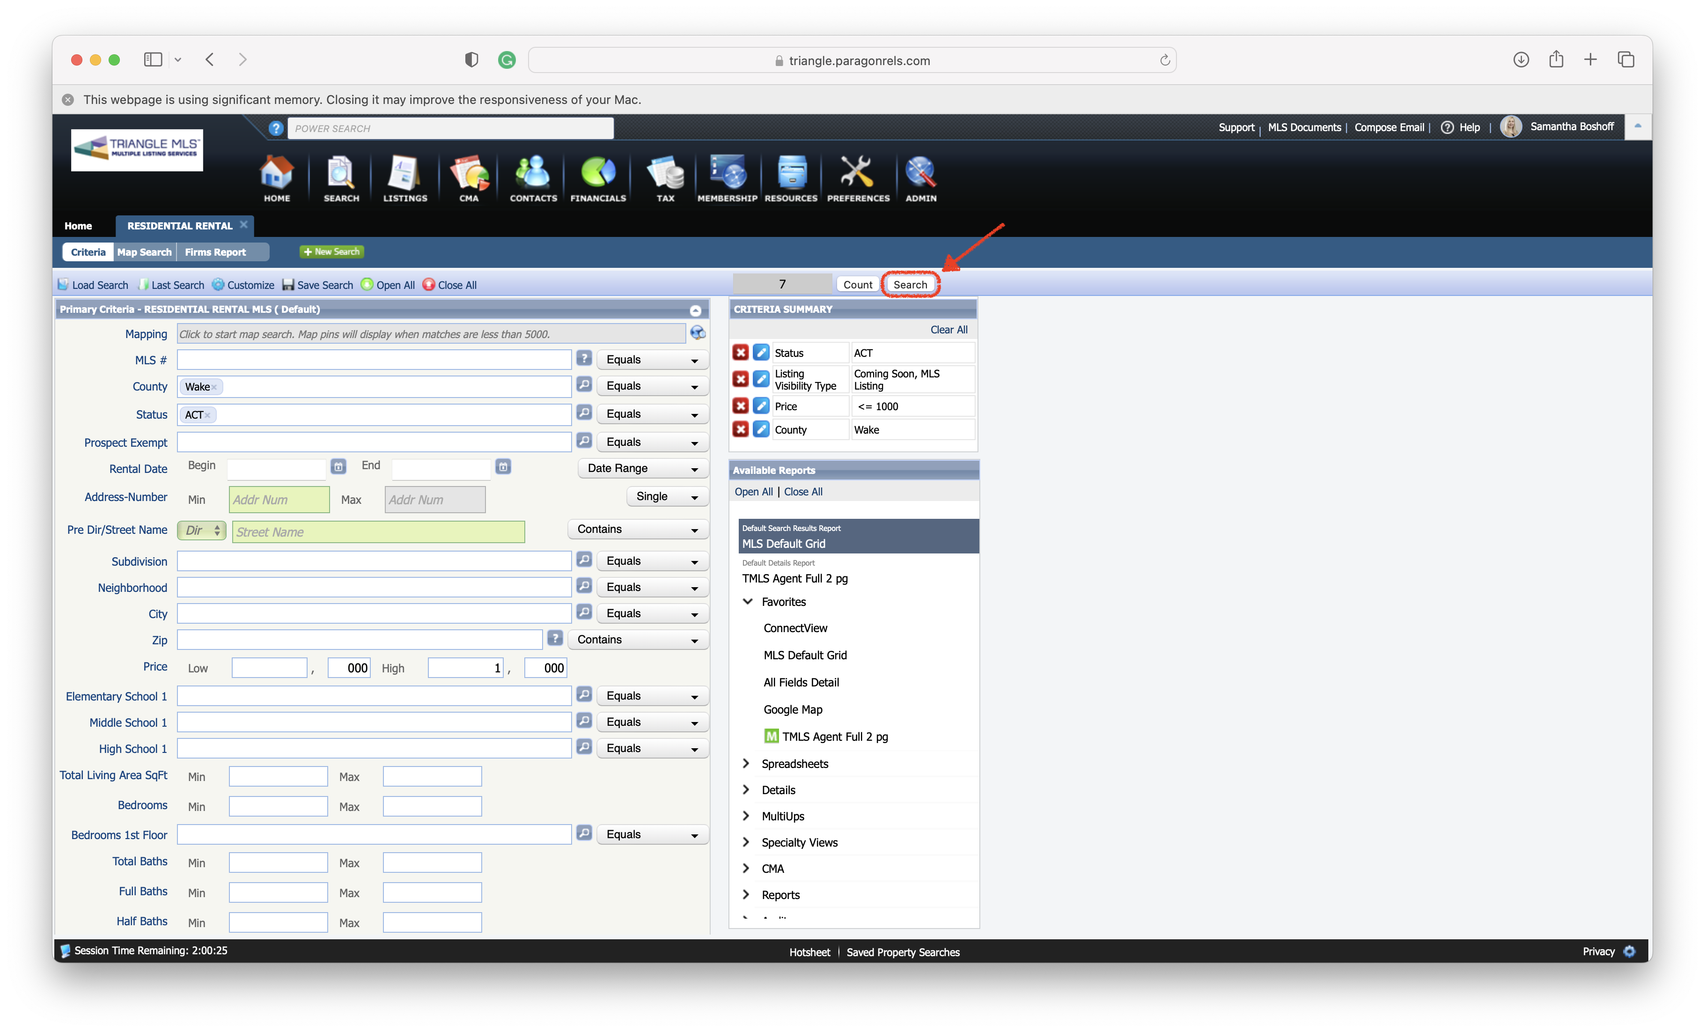1705x1032 pixels.
Task: Remove the Wake tag from County
Action: pyautogui.click(x=214, y=387)
